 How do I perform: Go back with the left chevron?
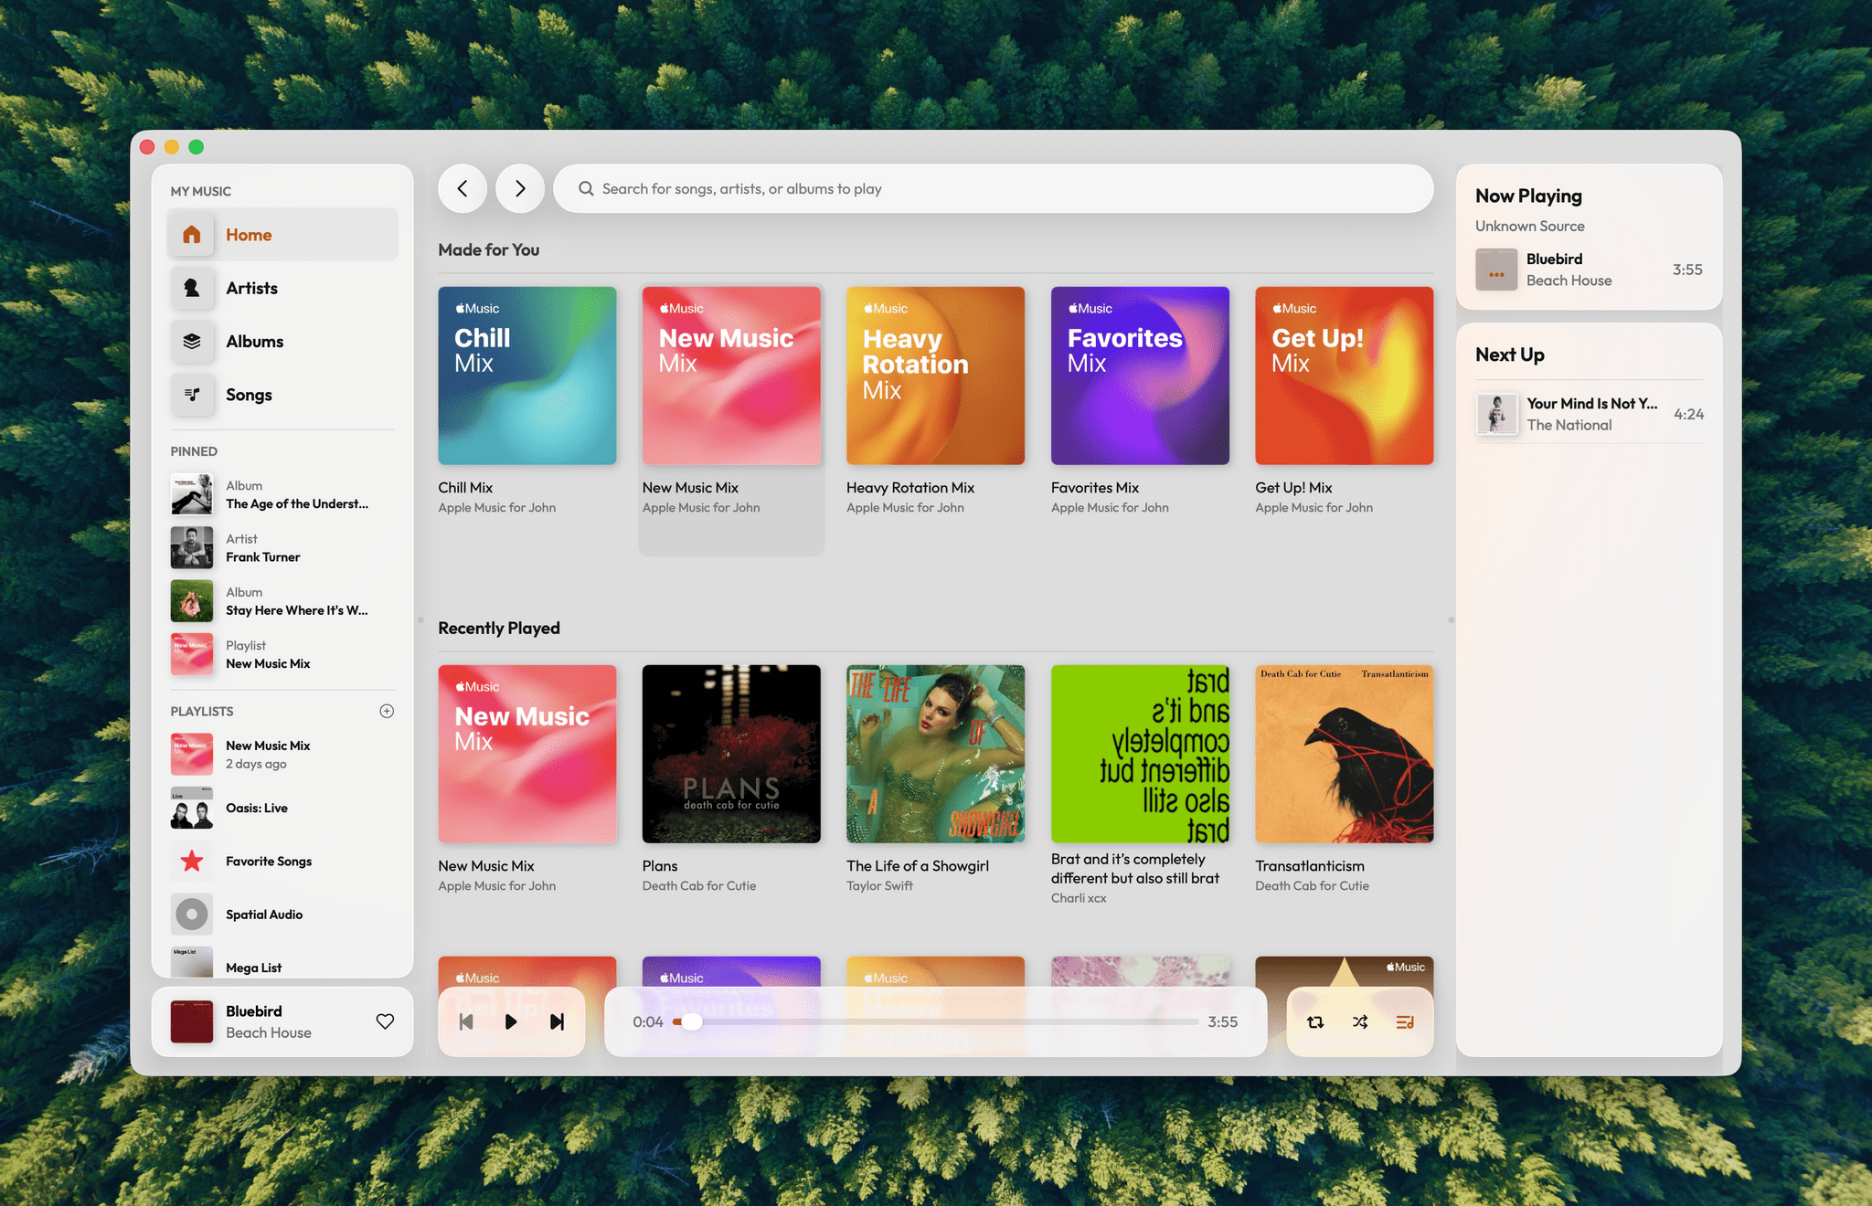463,188
